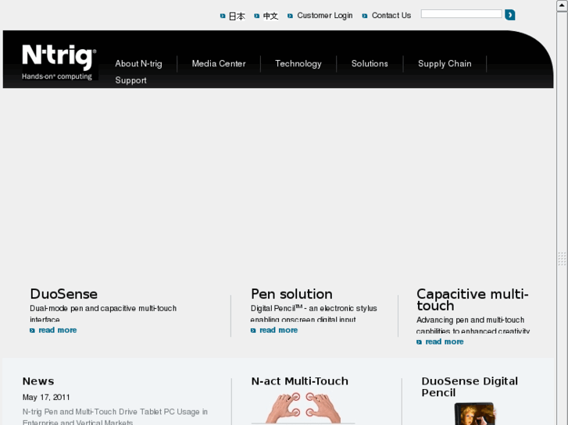The width and height of the screenshot is (568, 425).
Task: Click the Hands-on computing tagline
Action: (57, 76)
